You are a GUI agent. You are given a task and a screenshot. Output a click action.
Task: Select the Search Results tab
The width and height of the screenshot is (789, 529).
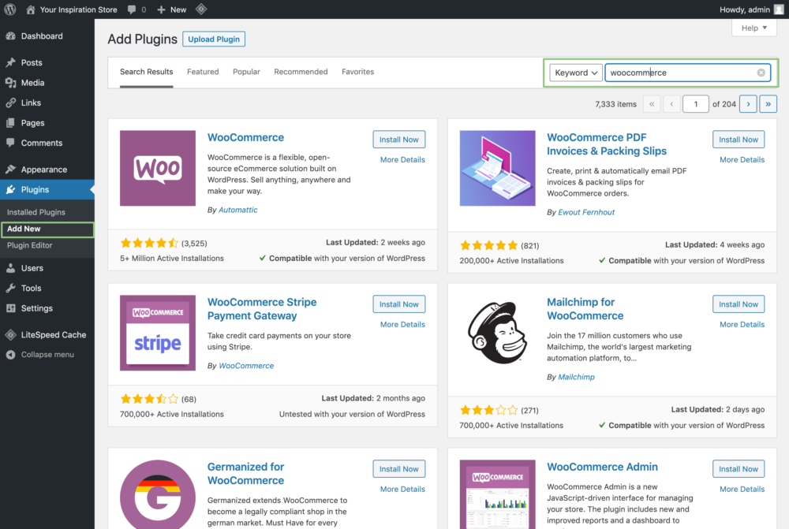click(147, 72)
